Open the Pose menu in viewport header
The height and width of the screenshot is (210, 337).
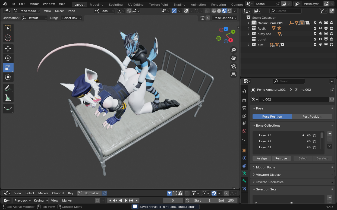71,11
